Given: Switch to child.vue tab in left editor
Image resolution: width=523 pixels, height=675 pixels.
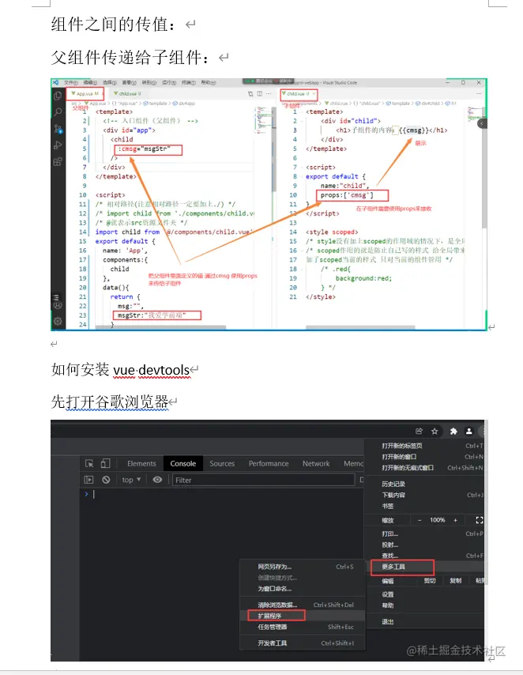Looking at the screenshot, I should coord(127,93).
